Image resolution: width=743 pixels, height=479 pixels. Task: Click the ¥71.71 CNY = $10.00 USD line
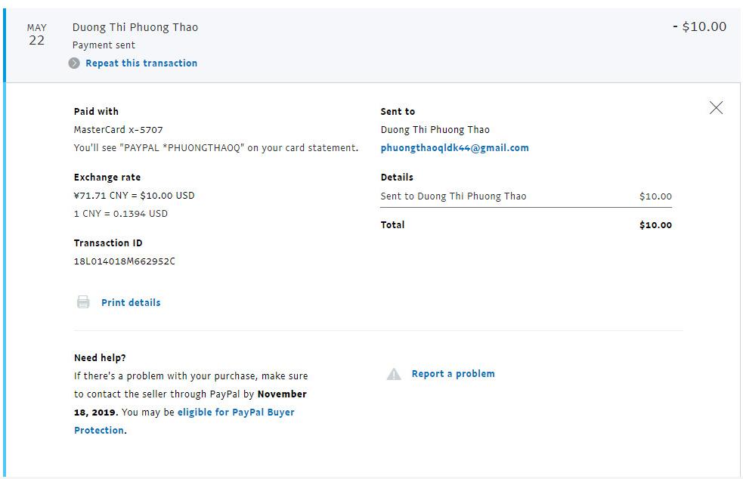point(134,195)
